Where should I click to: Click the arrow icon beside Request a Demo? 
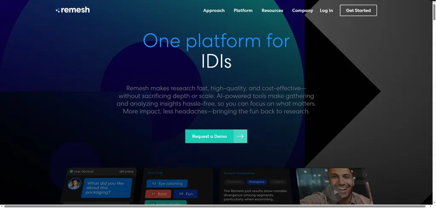click(240, 136)
